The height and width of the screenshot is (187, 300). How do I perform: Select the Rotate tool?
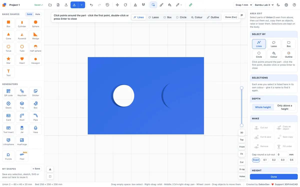point(125,5)
